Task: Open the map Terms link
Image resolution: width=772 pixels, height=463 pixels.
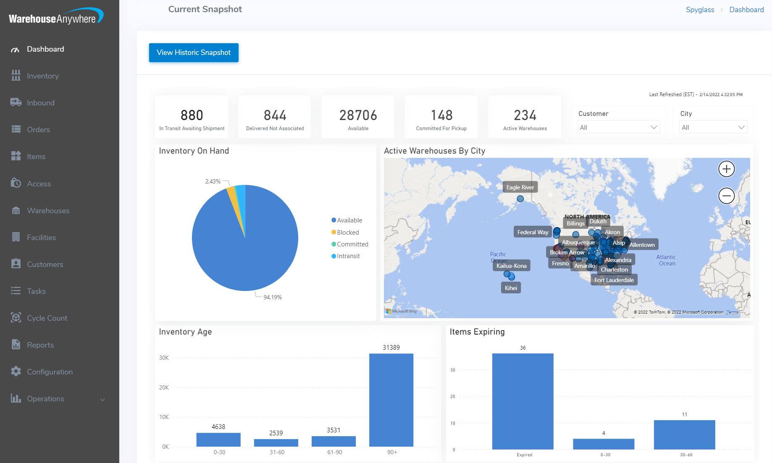Action: pos(732,312)
